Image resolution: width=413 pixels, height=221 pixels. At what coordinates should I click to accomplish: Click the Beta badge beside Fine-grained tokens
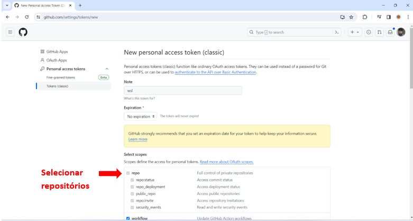point(104,77)
